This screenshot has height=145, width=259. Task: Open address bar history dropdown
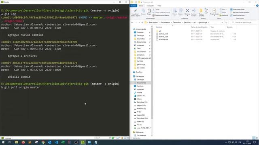[222, 23]
